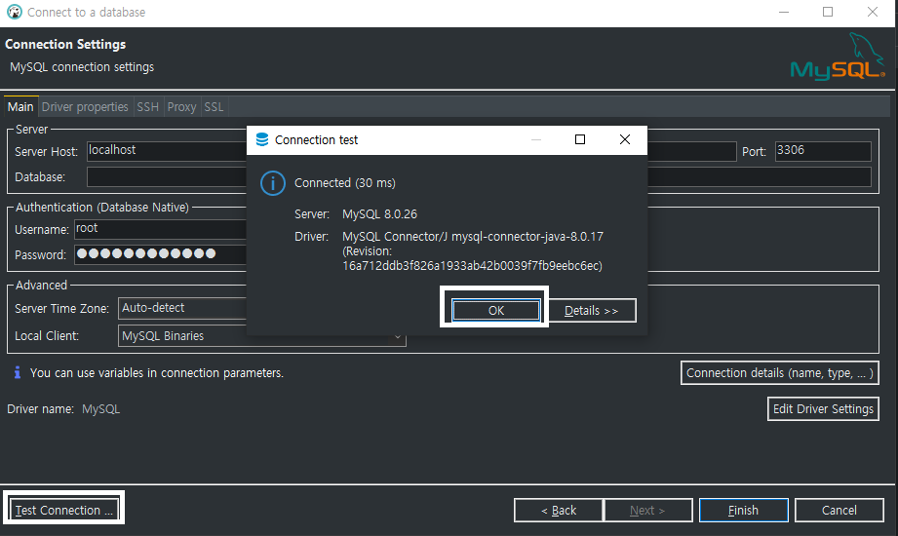Confirm connection test with OK button
The width and height of the screenshot is (898, 536).
point(496,310)
